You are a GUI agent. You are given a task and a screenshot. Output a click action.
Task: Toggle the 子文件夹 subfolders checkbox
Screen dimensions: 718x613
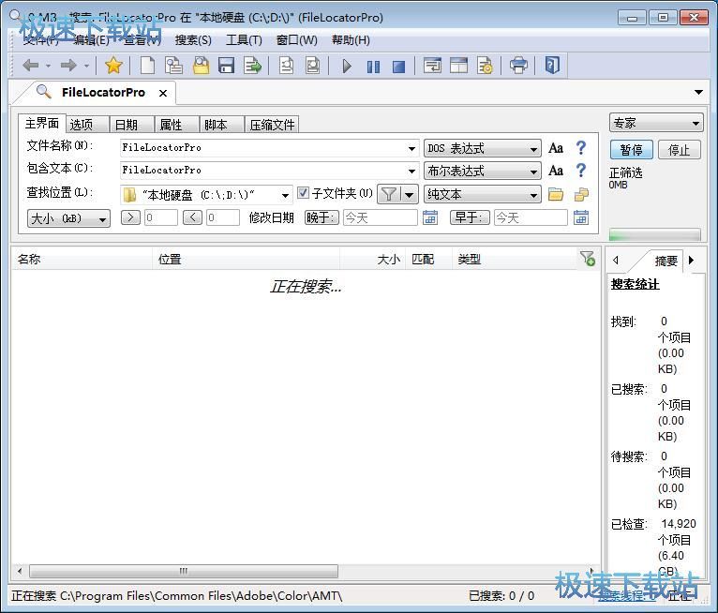click(x=304, y=194)
